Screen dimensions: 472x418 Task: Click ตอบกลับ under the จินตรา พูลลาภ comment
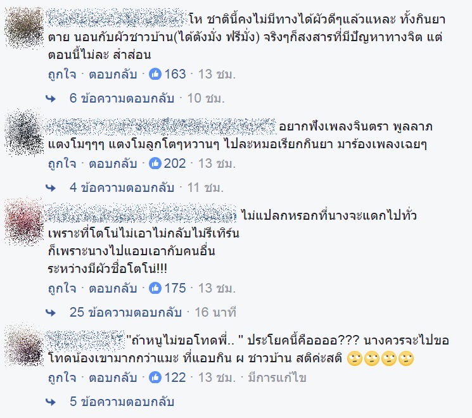coord(113,163)
